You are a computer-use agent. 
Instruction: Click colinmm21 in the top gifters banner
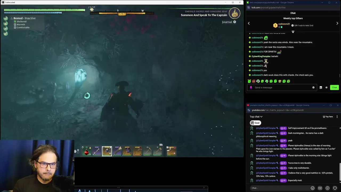[284, 24]
